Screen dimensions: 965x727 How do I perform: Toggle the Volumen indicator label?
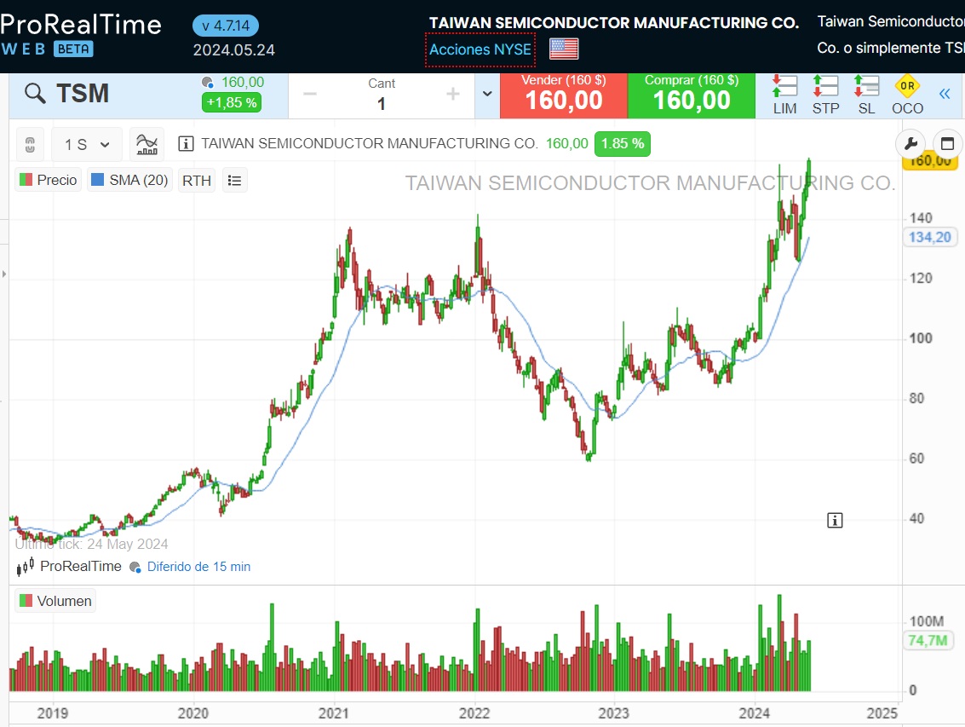[55, 601]
